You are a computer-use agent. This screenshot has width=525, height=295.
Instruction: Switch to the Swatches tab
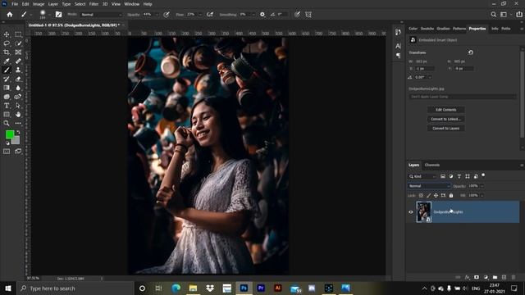click(427, 29)
